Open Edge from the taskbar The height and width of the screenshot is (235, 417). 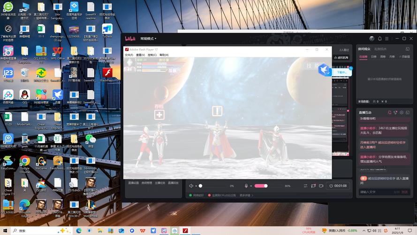coord(79,230)
